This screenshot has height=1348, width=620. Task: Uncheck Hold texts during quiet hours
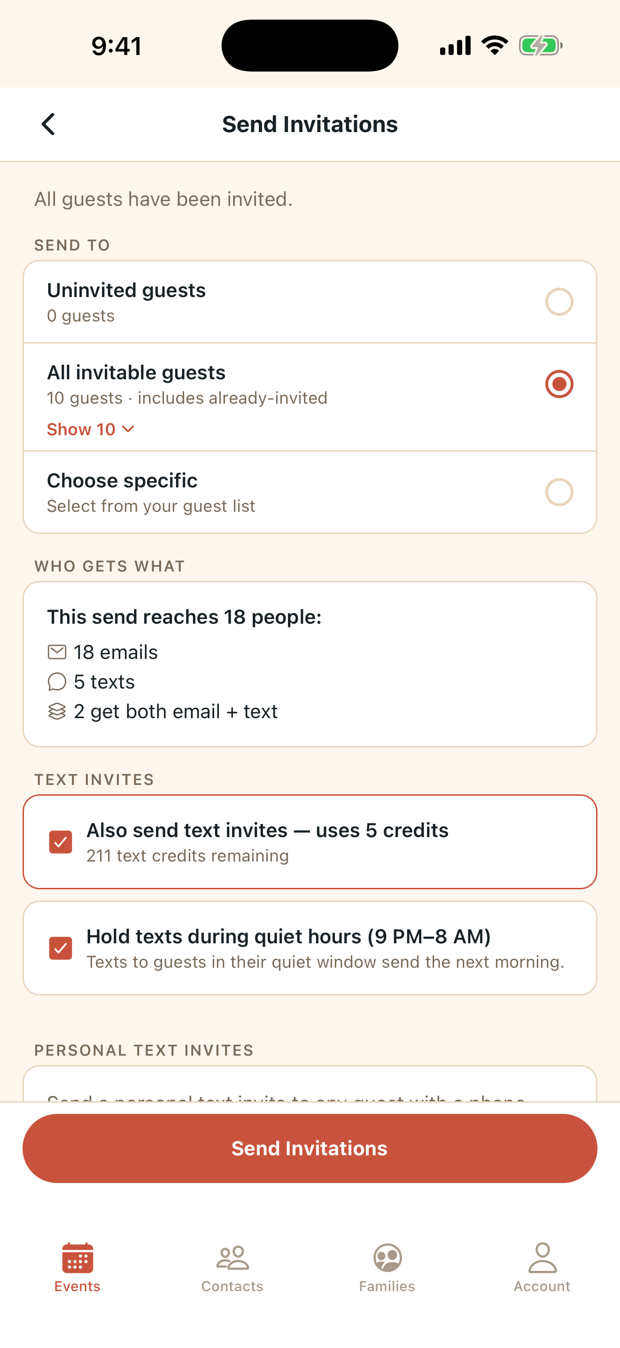point(61,948)
